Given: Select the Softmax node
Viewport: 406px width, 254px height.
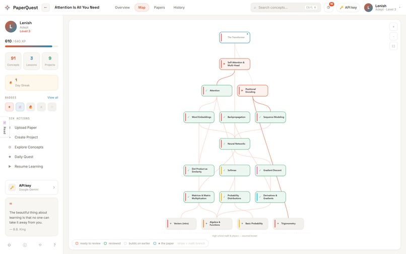Looking at the screenshot, I should pyautogui.click(x=235, y=170).
